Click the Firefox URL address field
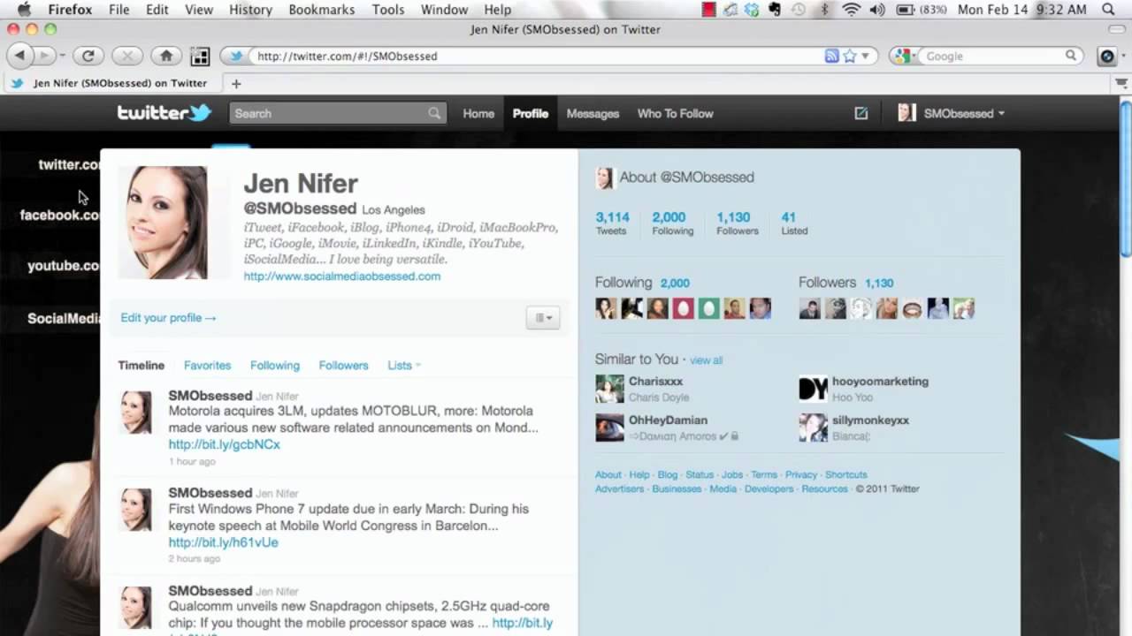Screen dimensions: 1132x636 tap(539, 56)
